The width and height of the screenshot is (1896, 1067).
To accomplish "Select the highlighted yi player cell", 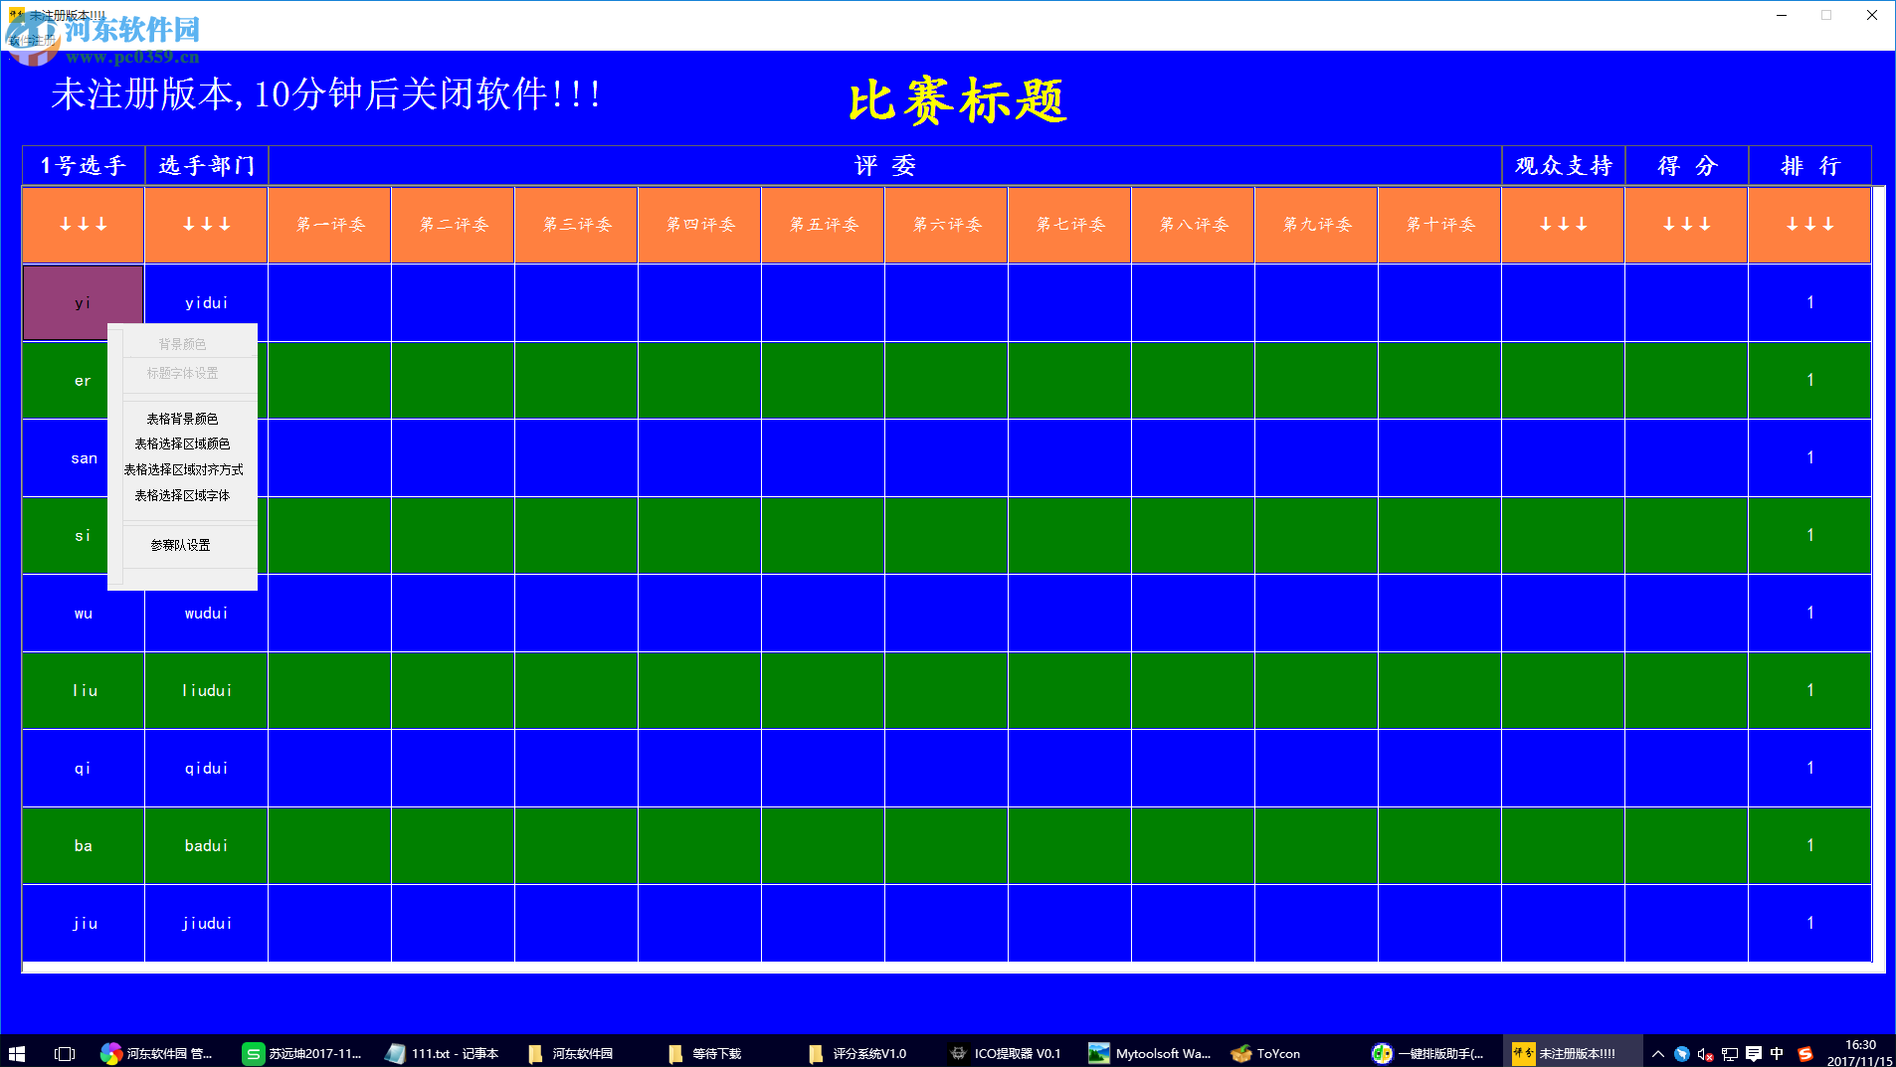I will pos(84,302).
